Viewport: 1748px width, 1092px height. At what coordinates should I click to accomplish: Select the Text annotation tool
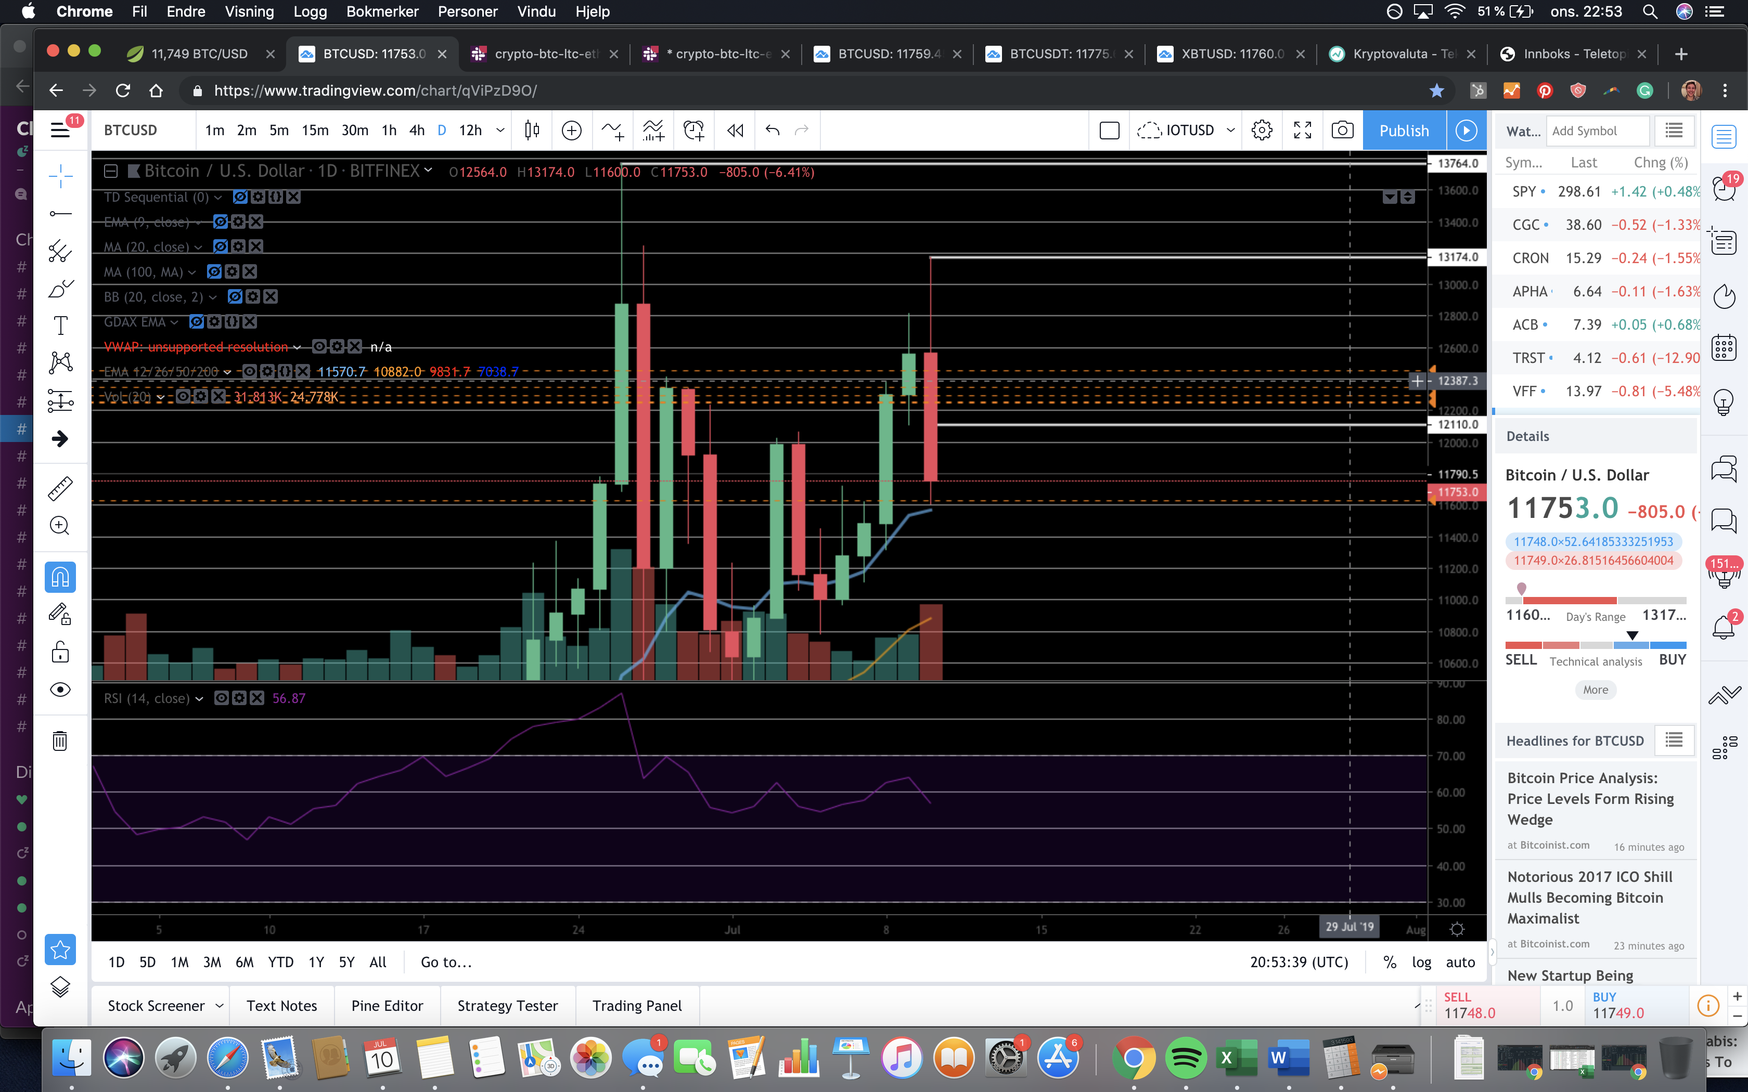coord(61,326)
